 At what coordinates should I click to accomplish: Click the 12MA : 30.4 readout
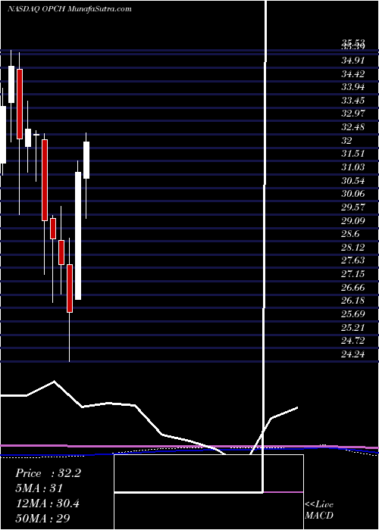(x=47, y=503)
